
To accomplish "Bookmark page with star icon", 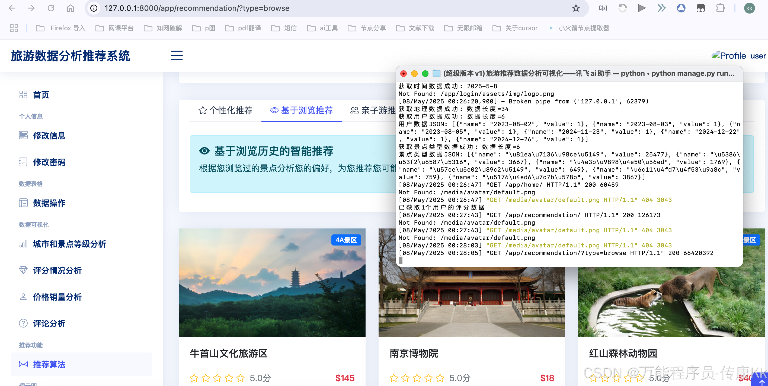I will 576,8.
